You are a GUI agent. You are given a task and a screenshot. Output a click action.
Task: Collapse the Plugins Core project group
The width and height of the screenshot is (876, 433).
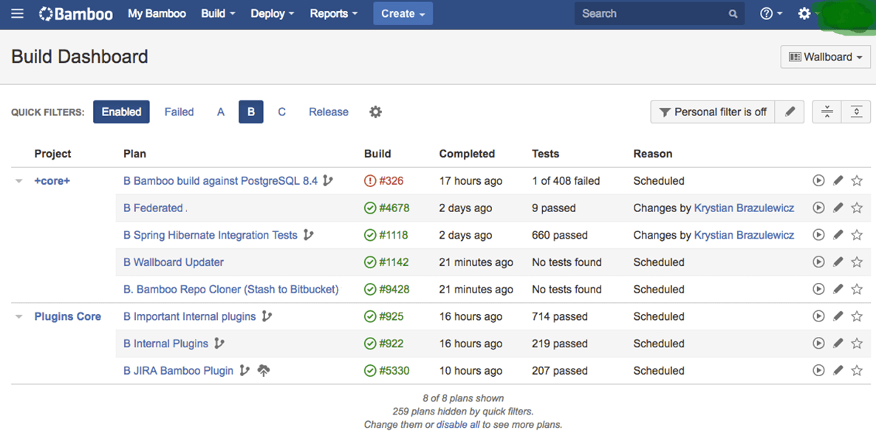(19, 317)
